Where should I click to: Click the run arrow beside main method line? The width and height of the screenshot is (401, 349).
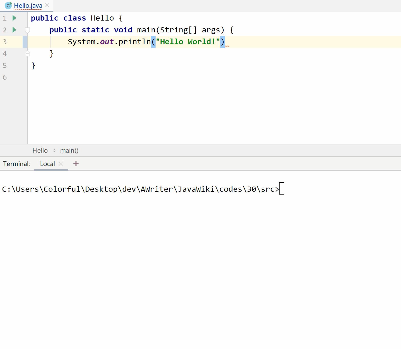click(x=14, y=30)
